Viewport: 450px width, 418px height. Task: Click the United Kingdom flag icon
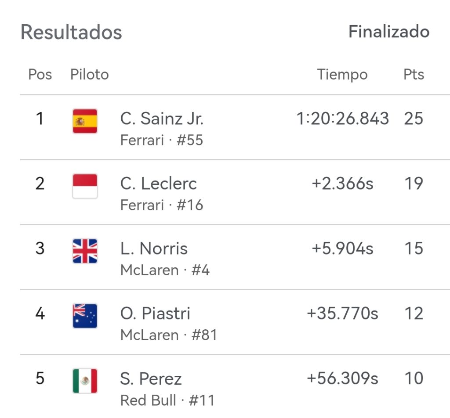pyautogui.click(x=85, y=251)
